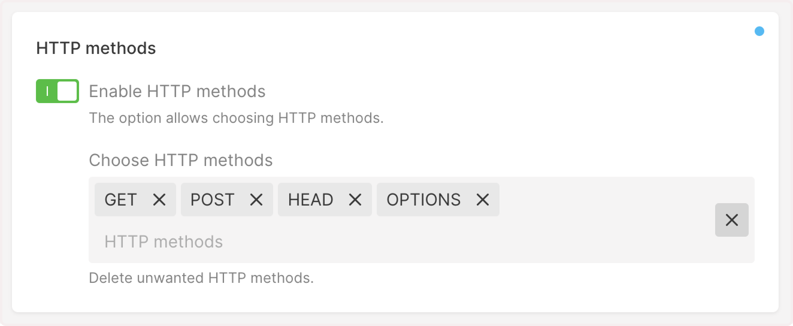The image size is (793, 326).
Task: Click the green on-mark of the toggle
Action: click(47, 91)
